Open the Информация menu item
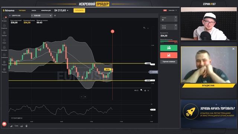 click(x=46, y=10)
